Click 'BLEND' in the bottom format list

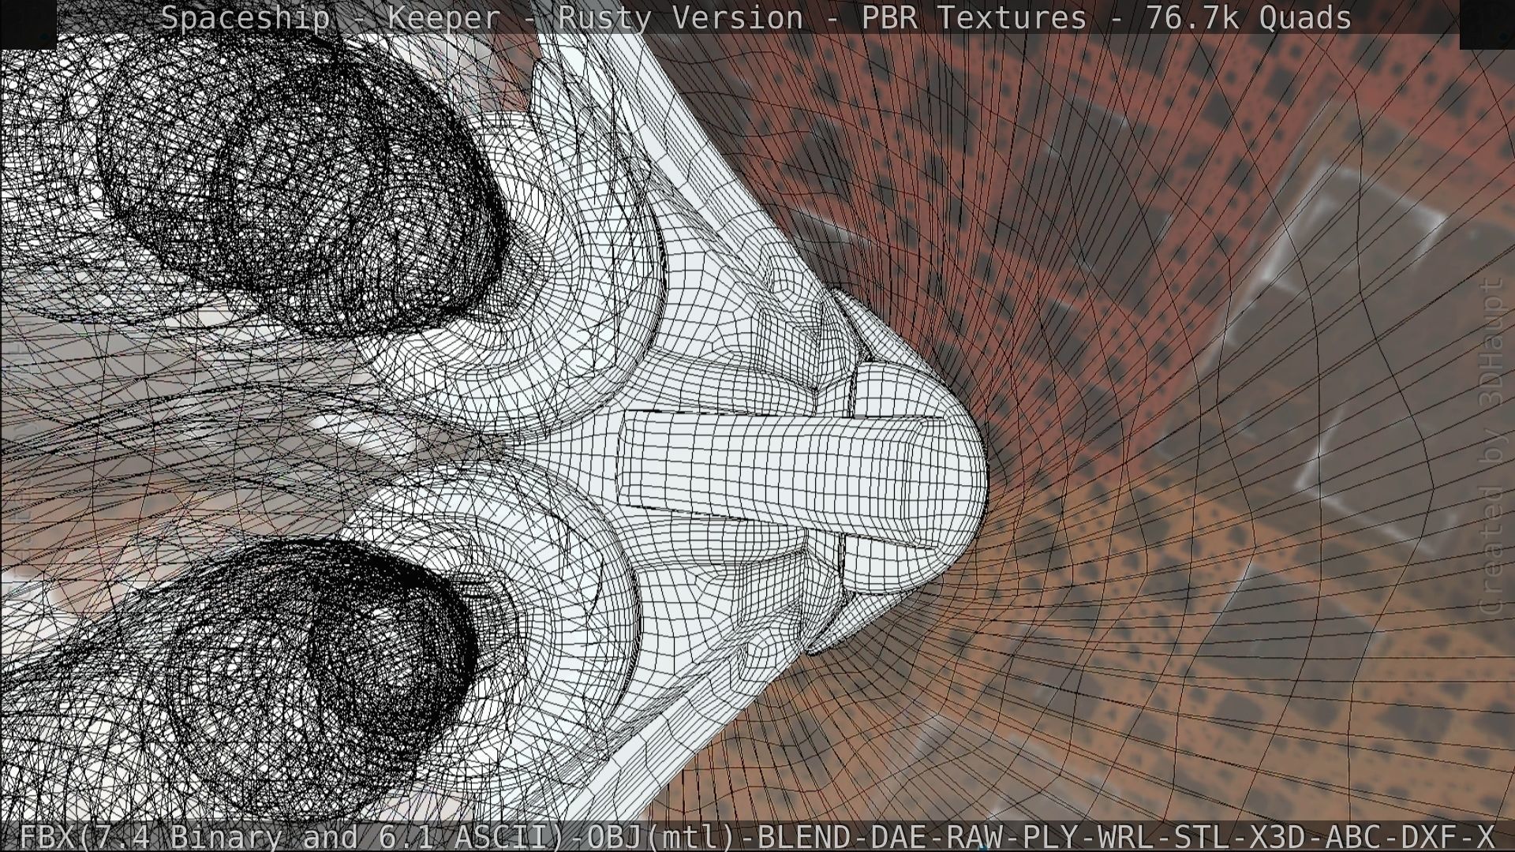[804, 836]
